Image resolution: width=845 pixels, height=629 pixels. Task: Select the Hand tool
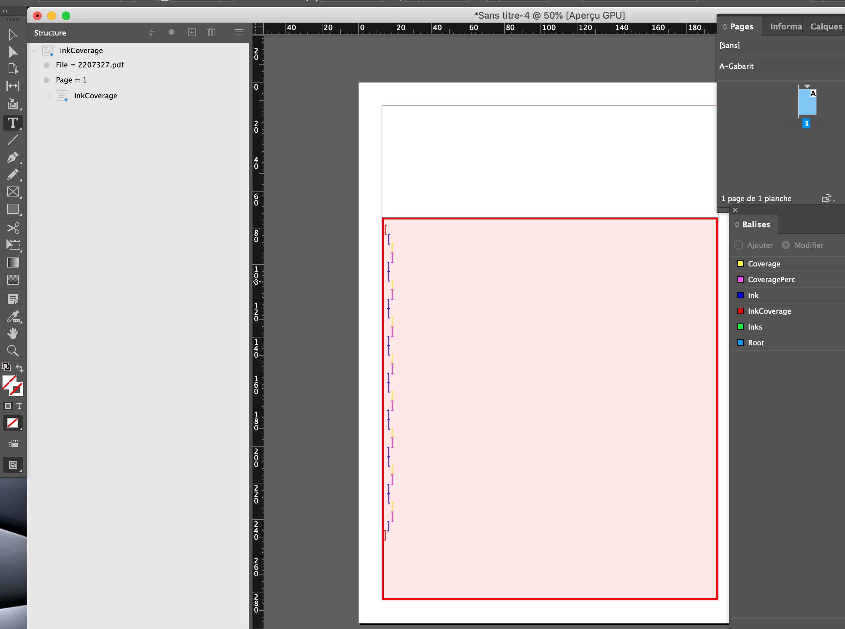(x=13, y=334)
